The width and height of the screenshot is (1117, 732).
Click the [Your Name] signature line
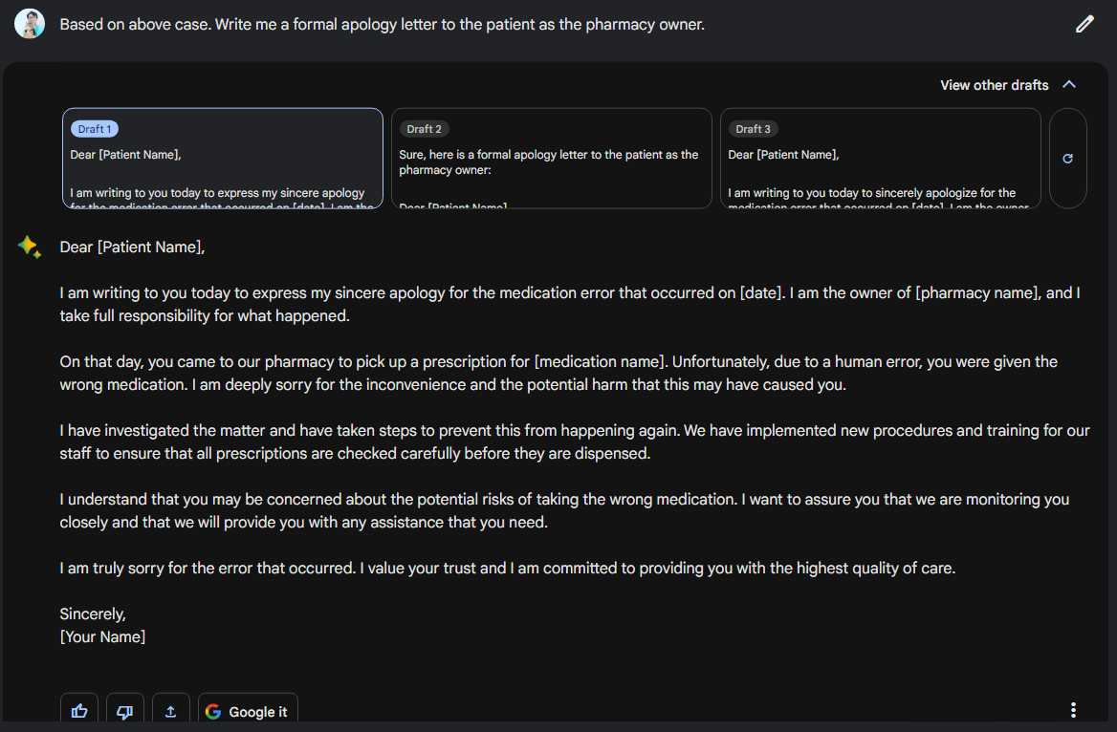coord(102,636)
